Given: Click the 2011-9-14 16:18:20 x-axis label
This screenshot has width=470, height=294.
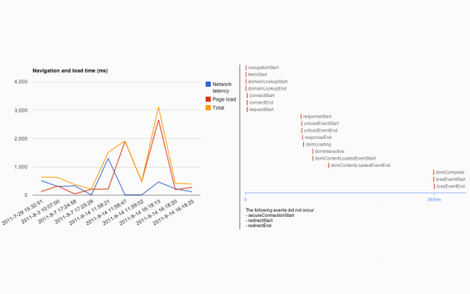Looking at the screenshot, I should pos(157,212).
